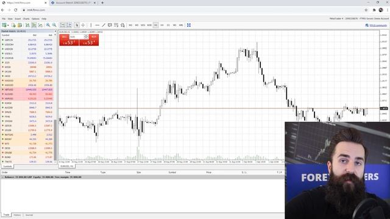
Task: Go back in the browser
Action: pos(2,10)
